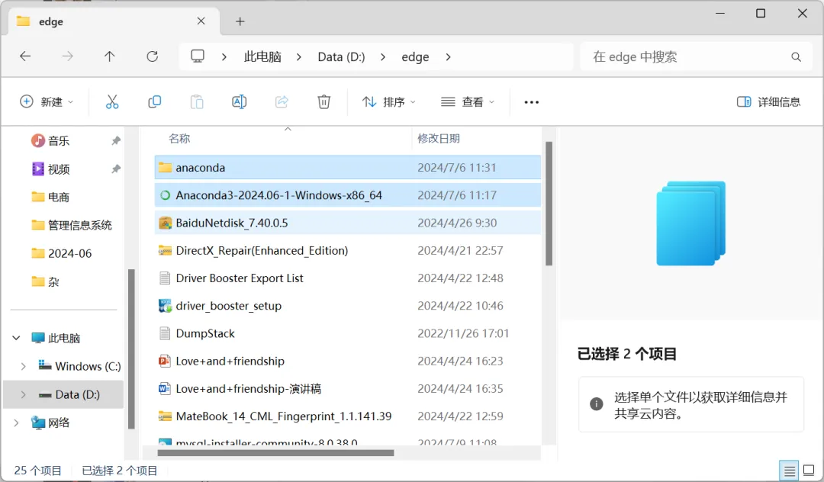Open the 新建 new item dropdown
The height and width of the screenshot is (482, 824).
click(47, 102)
